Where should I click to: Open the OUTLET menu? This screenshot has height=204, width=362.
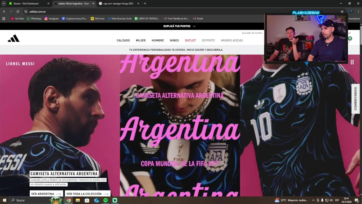pyautogui.click(x=190, y=41)
